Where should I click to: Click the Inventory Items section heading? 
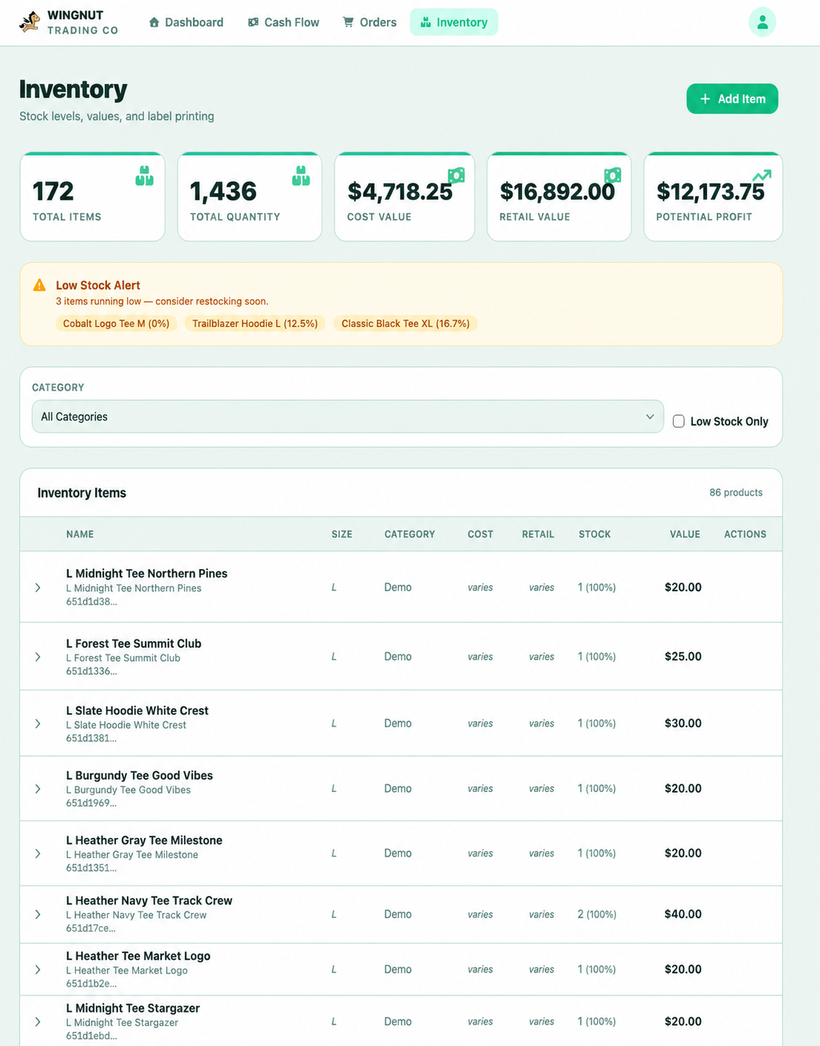[82, 493]
